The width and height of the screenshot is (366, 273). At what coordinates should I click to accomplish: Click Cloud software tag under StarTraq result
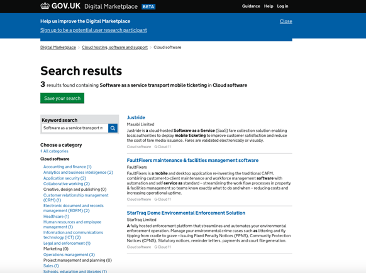coord(139,247)
